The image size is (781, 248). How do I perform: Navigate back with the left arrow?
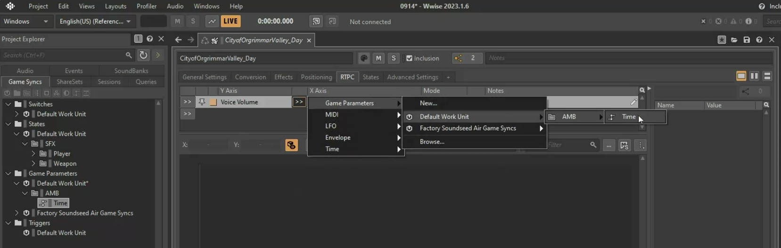pos(178,40)
